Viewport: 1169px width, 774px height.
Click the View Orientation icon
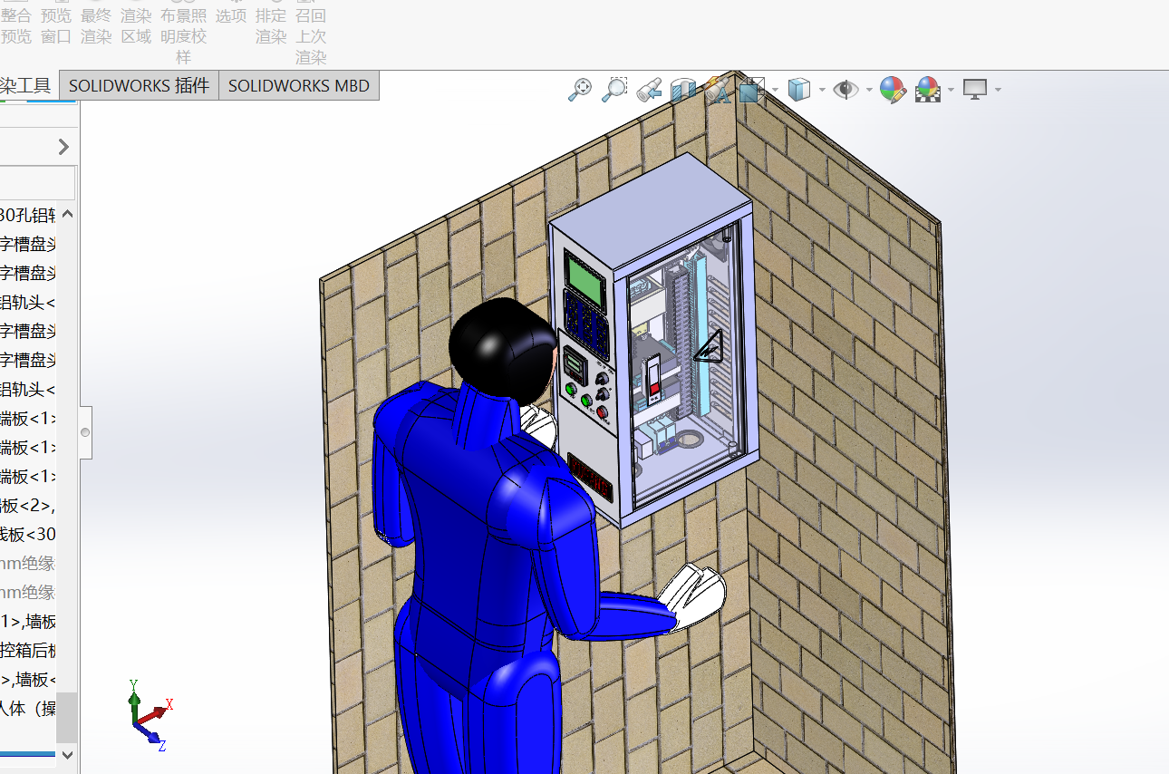pyautogui.click(x=751, y=89)
